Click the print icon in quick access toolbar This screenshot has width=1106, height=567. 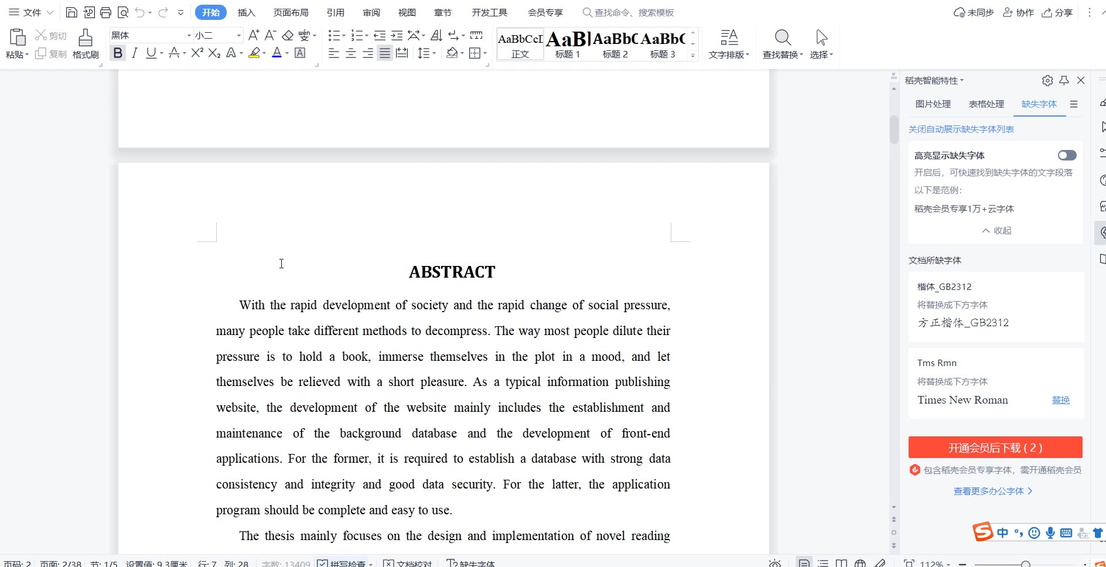coord(105,12)
